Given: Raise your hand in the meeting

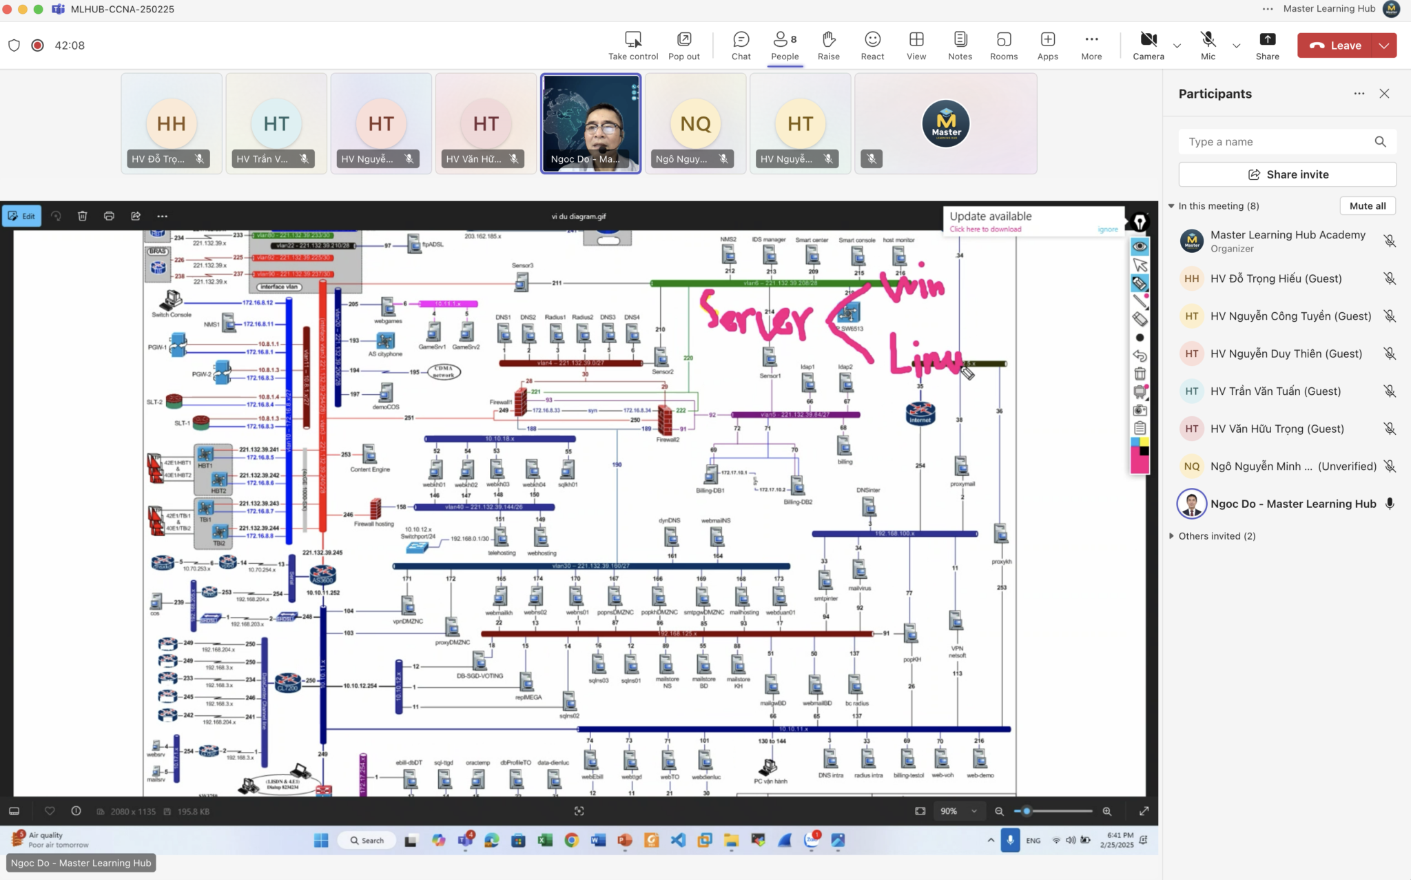Looking at the screenshot, I should [827, 44].
